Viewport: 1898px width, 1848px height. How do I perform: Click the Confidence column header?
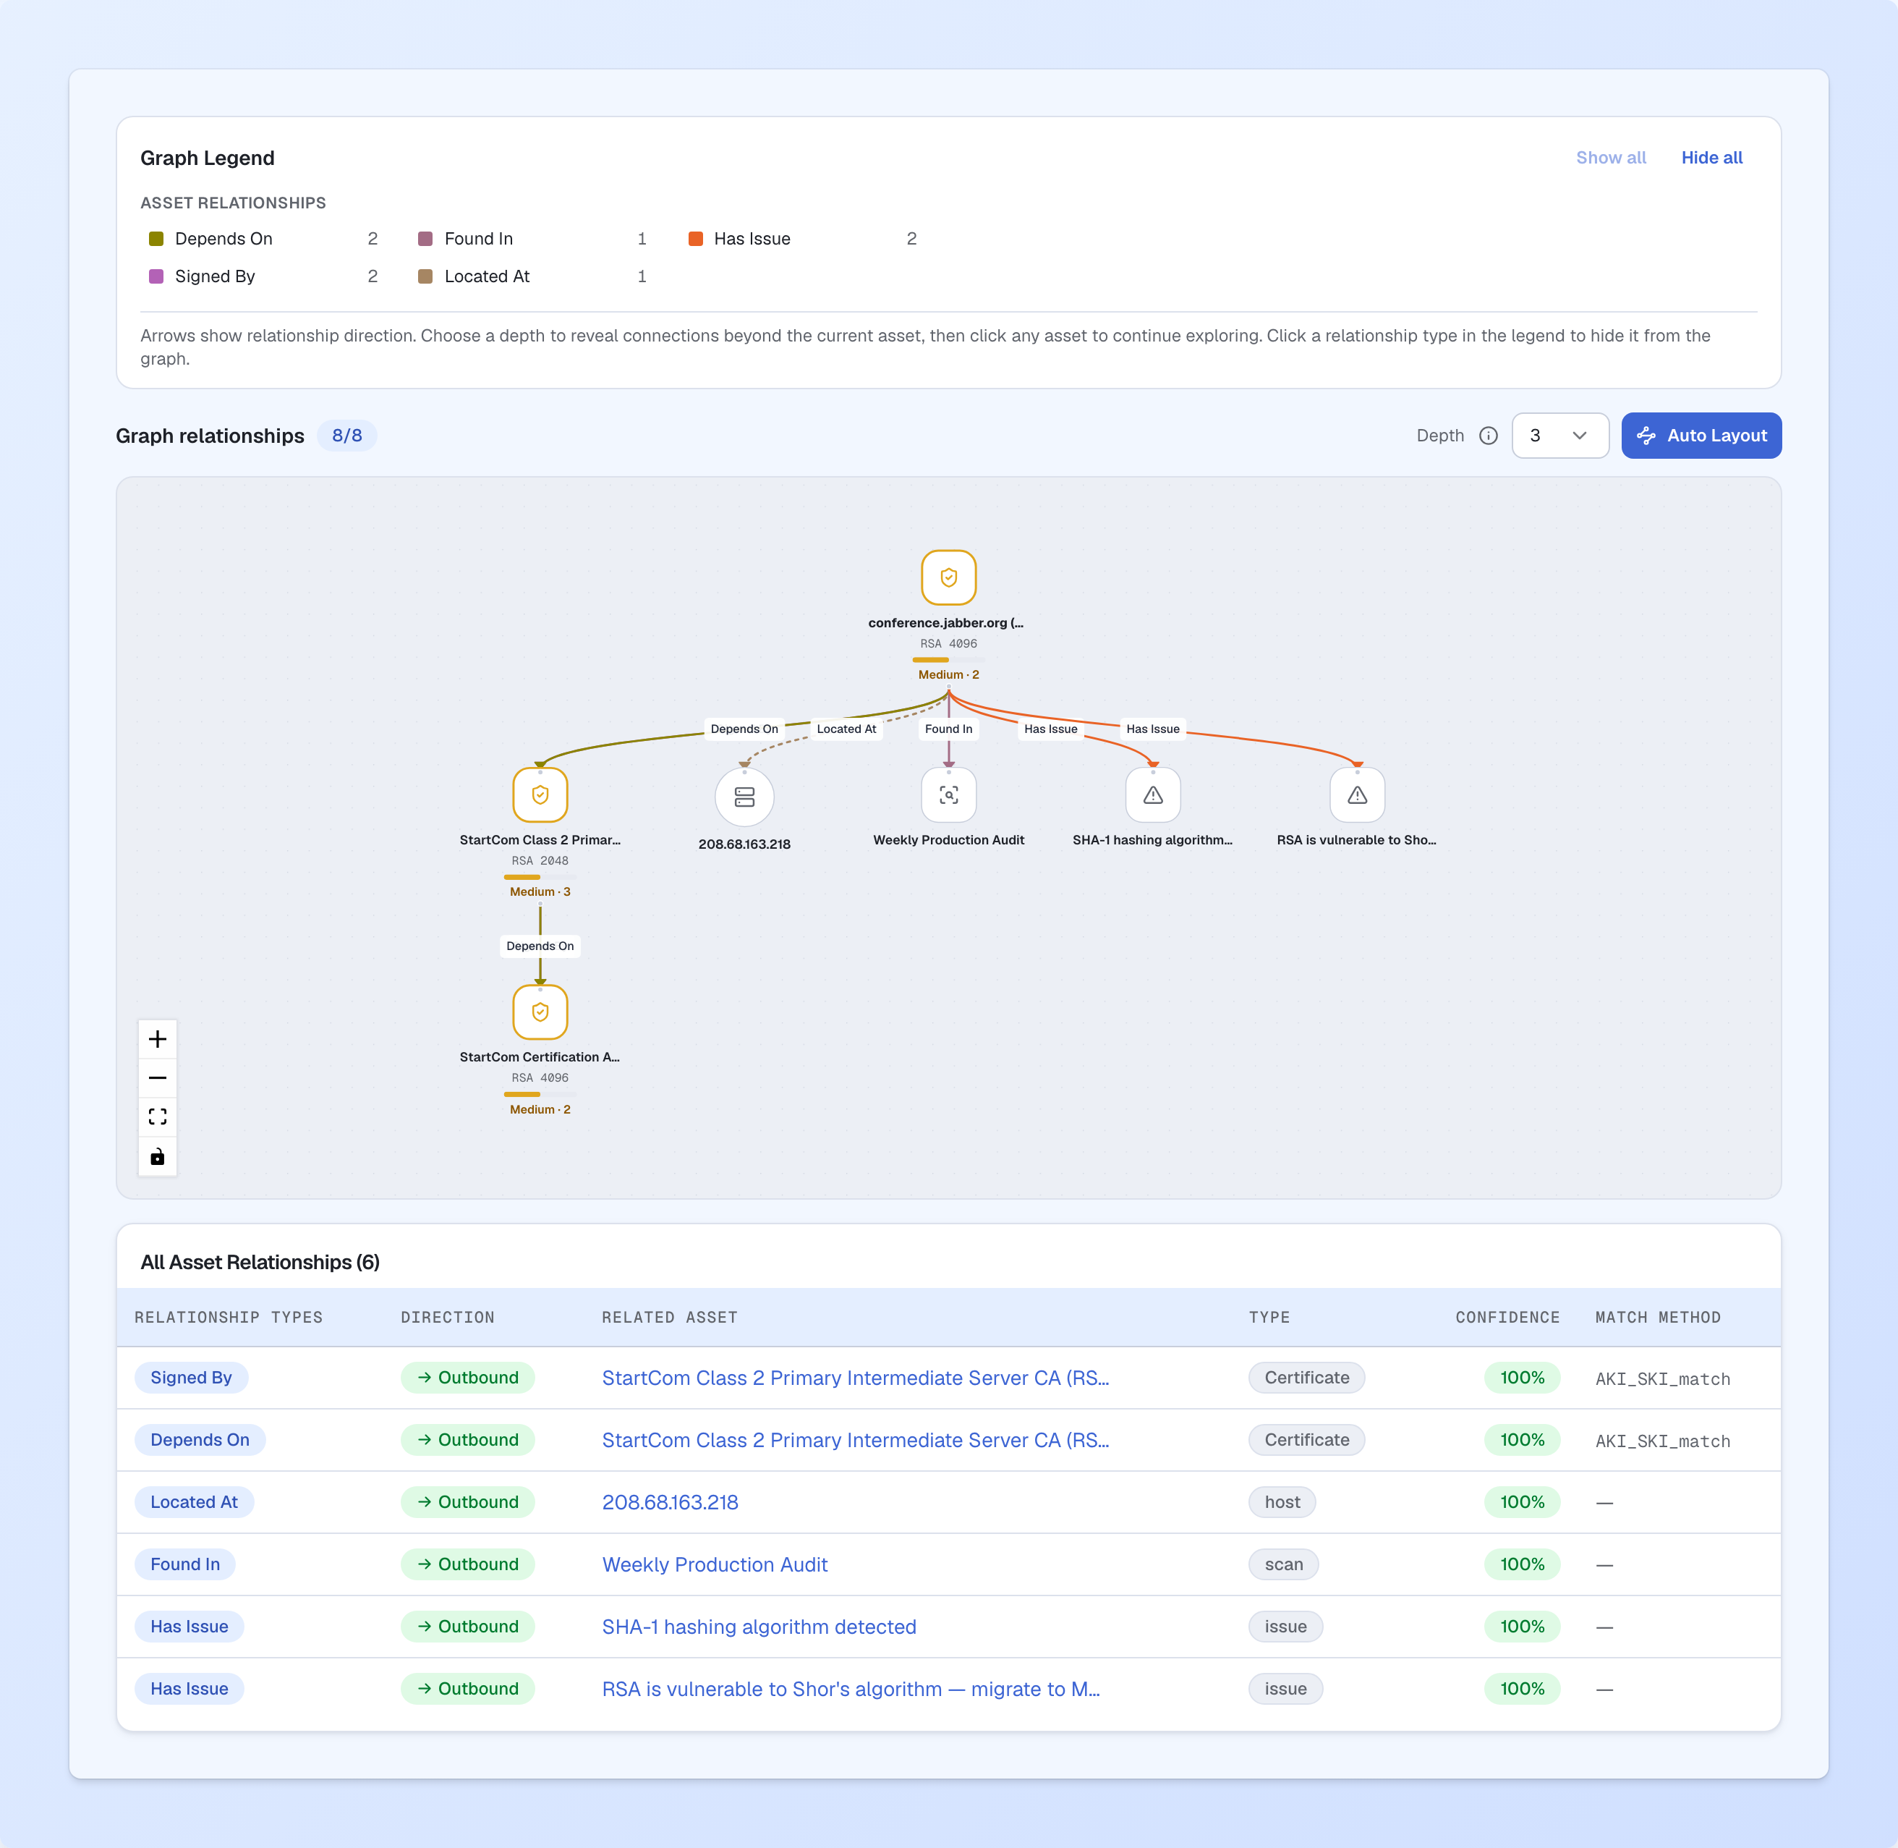point(1507,1317)
